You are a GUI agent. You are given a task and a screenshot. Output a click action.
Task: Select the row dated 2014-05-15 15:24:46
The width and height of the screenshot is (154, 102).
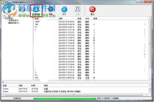pyautogui.click(x=91, y=64)
